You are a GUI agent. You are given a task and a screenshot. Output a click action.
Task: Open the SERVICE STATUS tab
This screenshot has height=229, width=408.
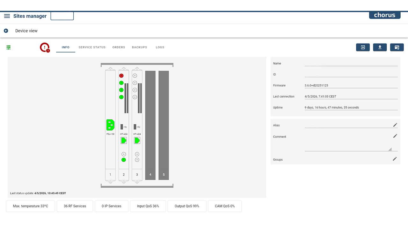point(92,47)
